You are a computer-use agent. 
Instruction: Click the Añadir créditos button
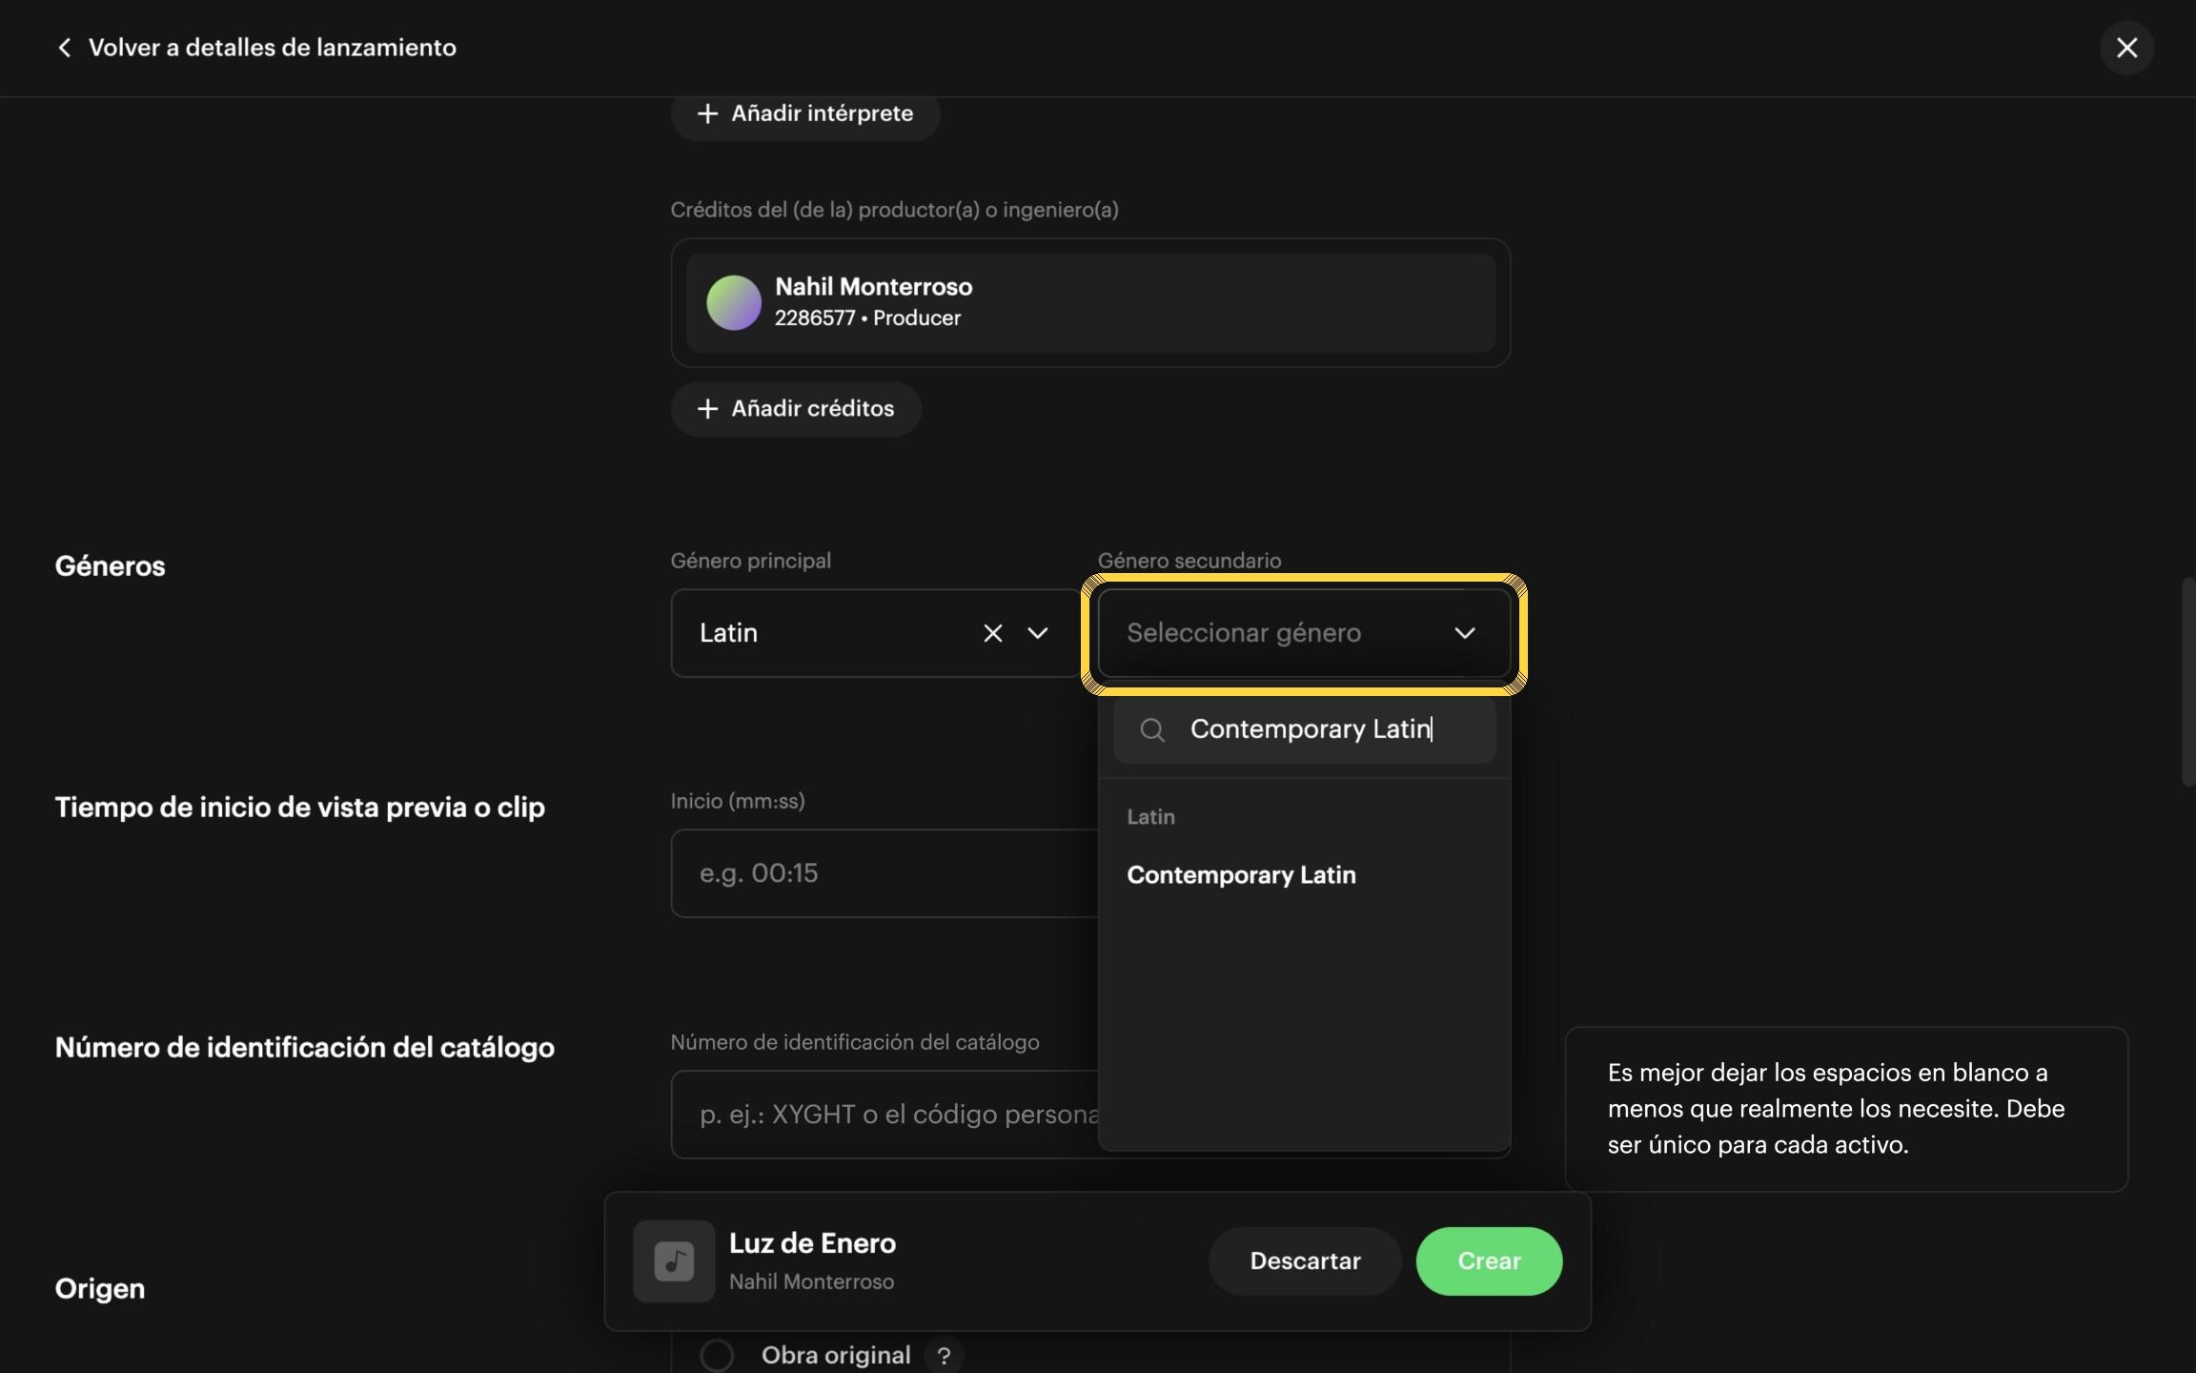click(x=796, y=409)
